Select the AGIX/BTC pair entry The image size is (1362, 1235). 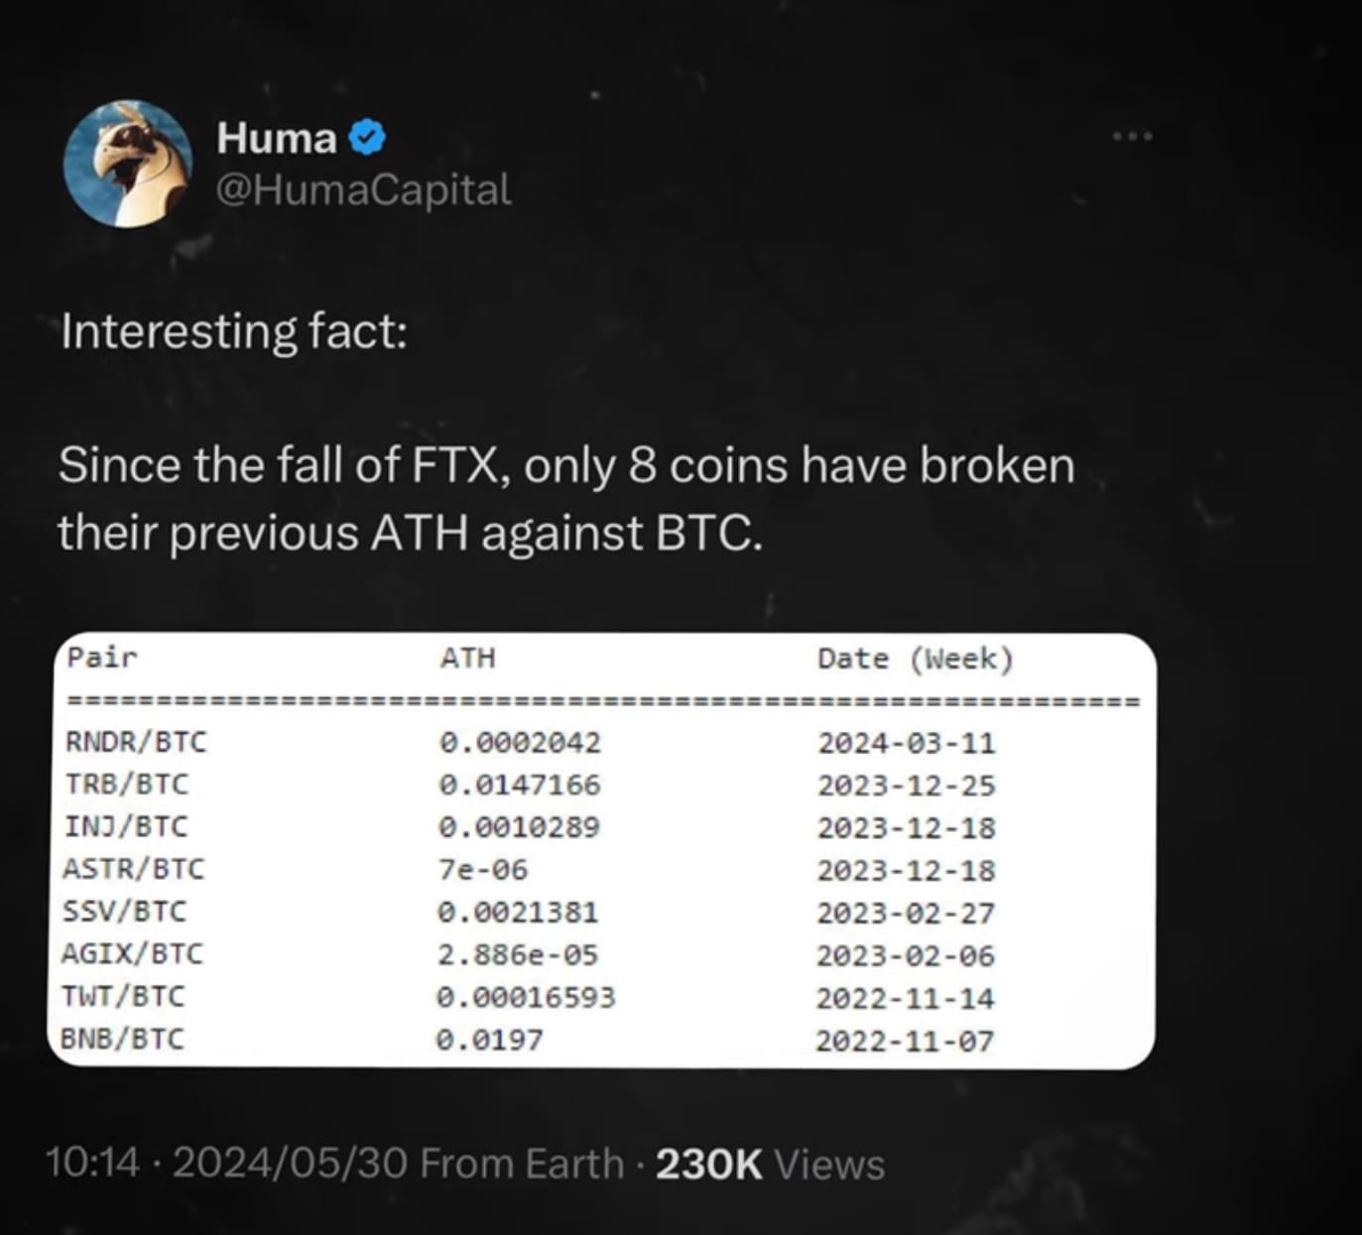tap(132, 954)
